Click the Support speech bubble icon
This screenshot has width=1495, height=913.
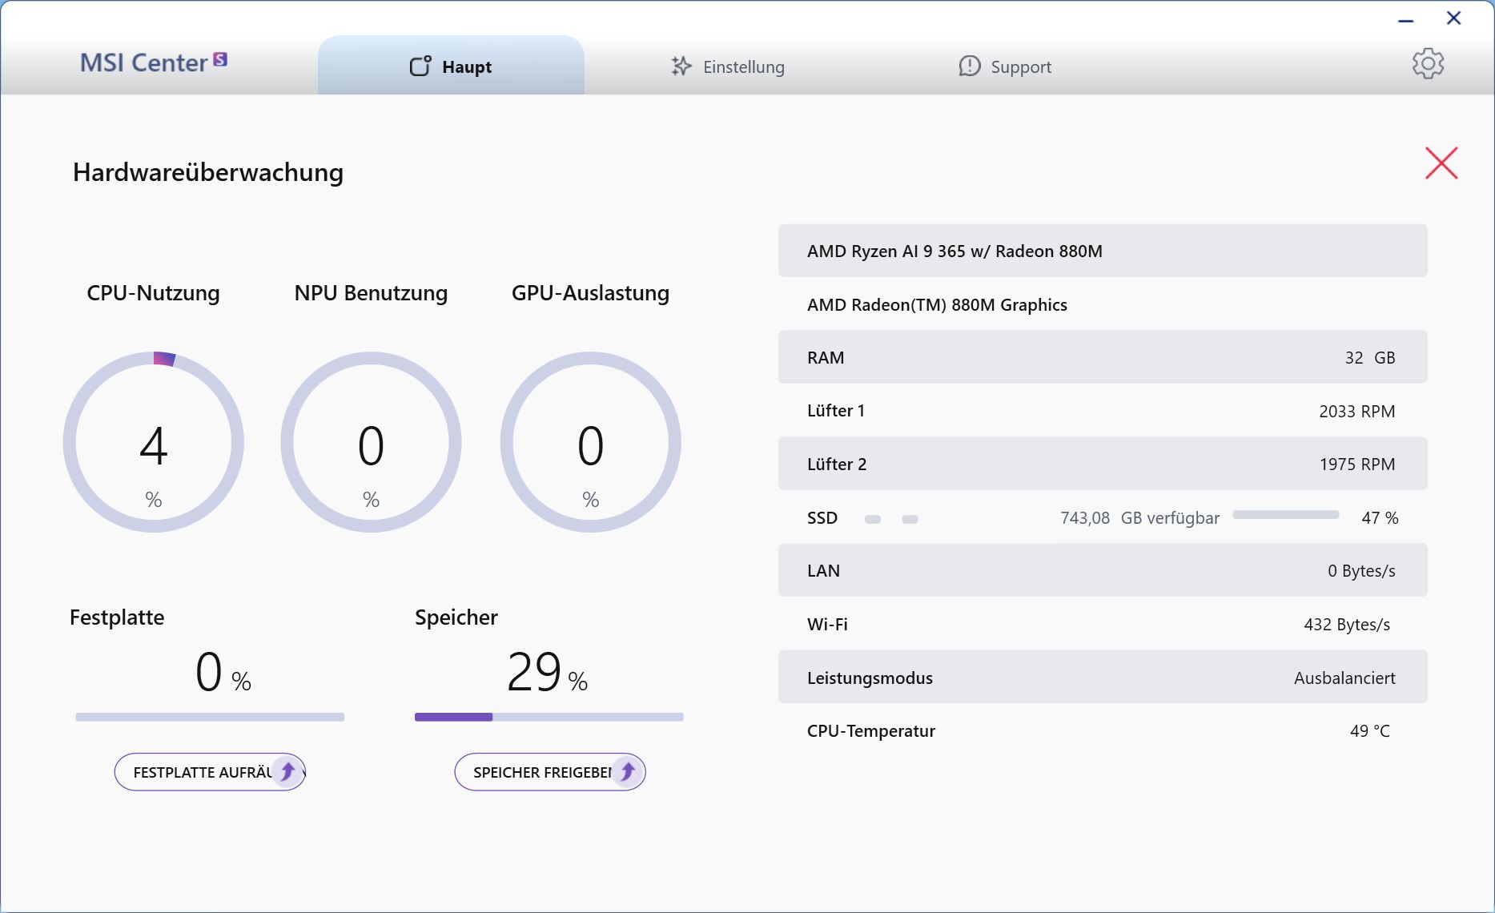[x=969, y=66]
